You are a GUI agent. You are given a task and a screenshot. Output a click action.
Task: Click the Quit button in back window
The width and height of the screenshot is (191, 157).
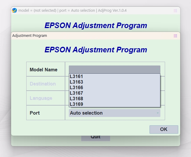[x=96, y=138]
